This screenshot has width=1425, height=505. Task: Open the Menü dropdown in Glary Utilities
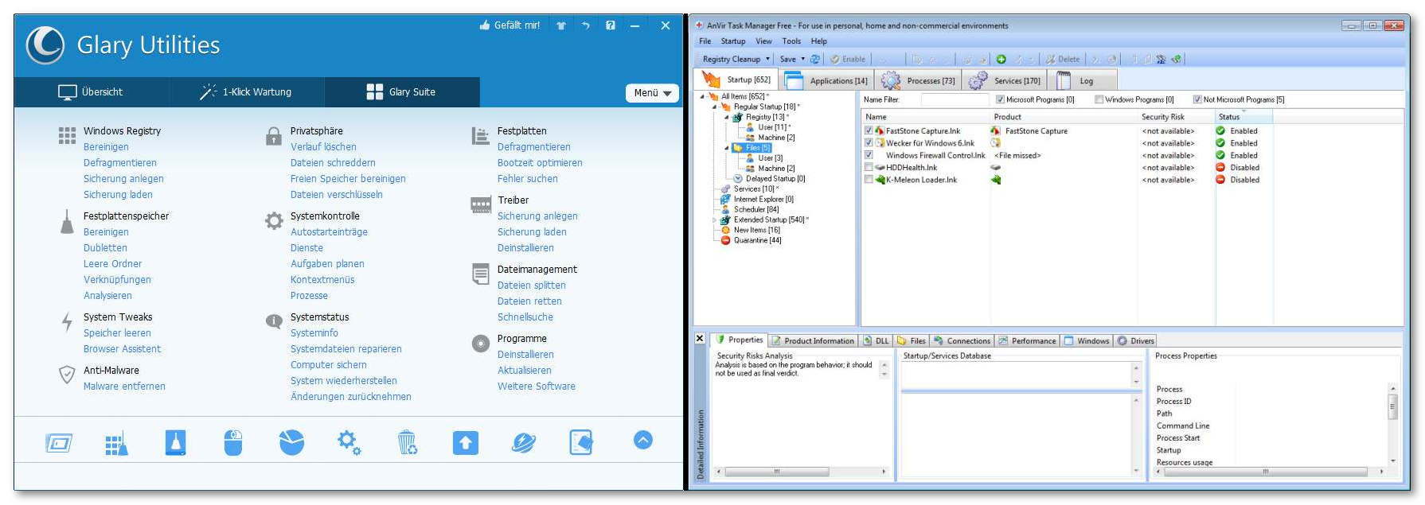[x=652, y=93]
